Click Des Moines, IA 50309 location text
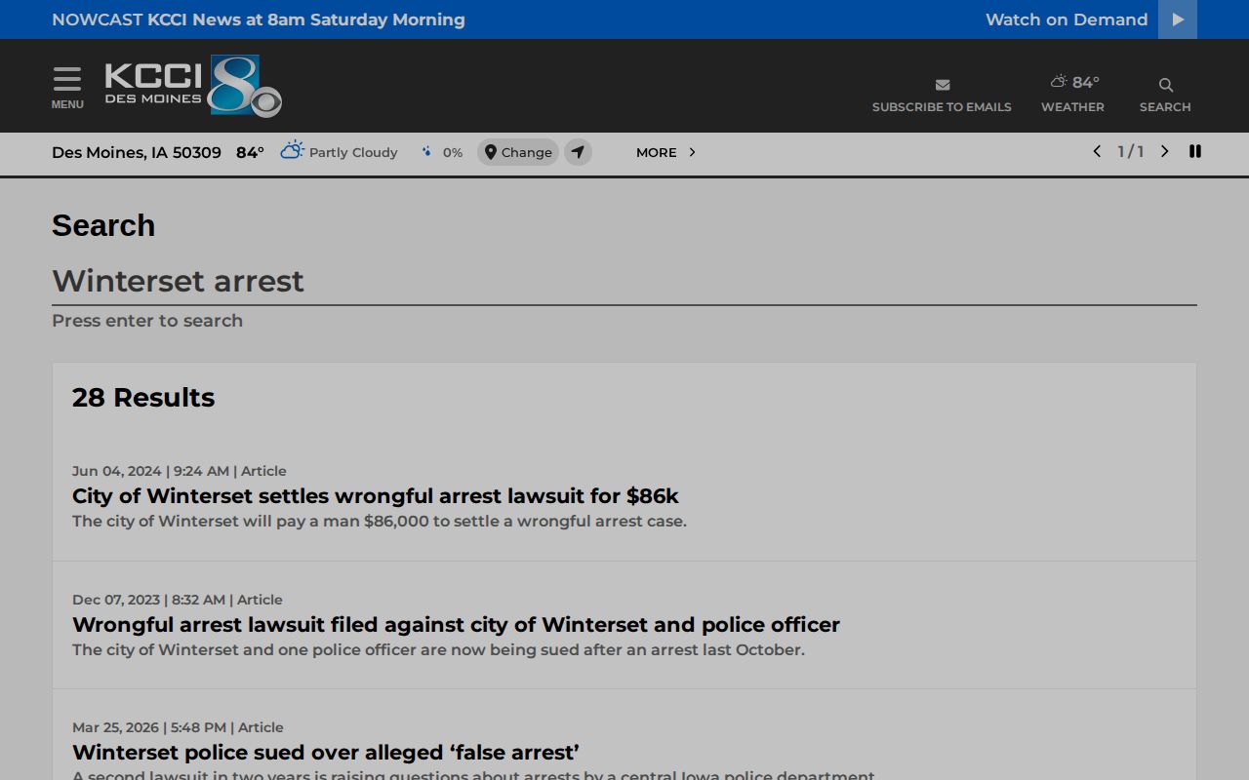The height and width of the screenshot is (780, 1249). (x=137, y=152)
